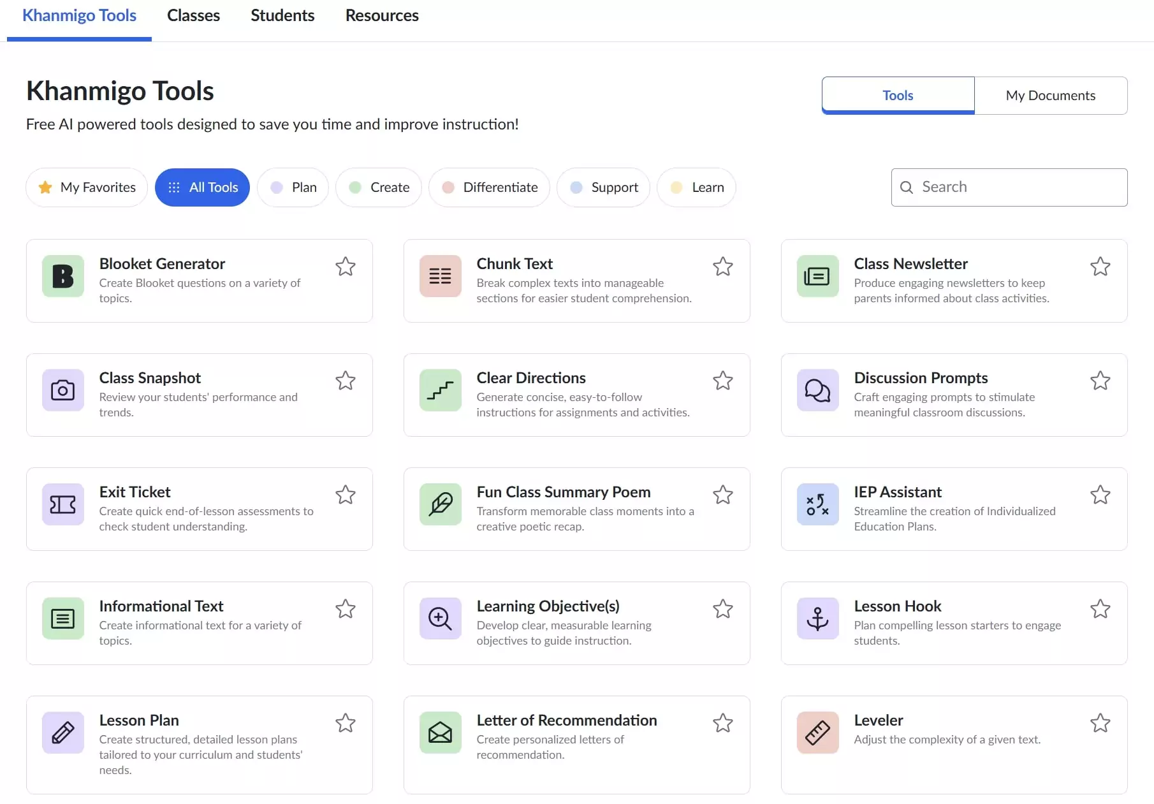Favorite the IEP Assistant tool
Viewport: 1154px width, 804px height.
coord(1100,495)
